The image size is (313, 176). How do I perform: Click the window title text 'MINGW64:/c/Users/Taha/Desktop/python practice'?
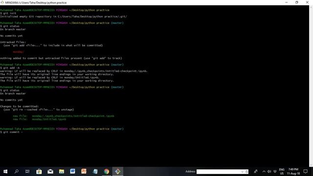[x=36, y=2]
